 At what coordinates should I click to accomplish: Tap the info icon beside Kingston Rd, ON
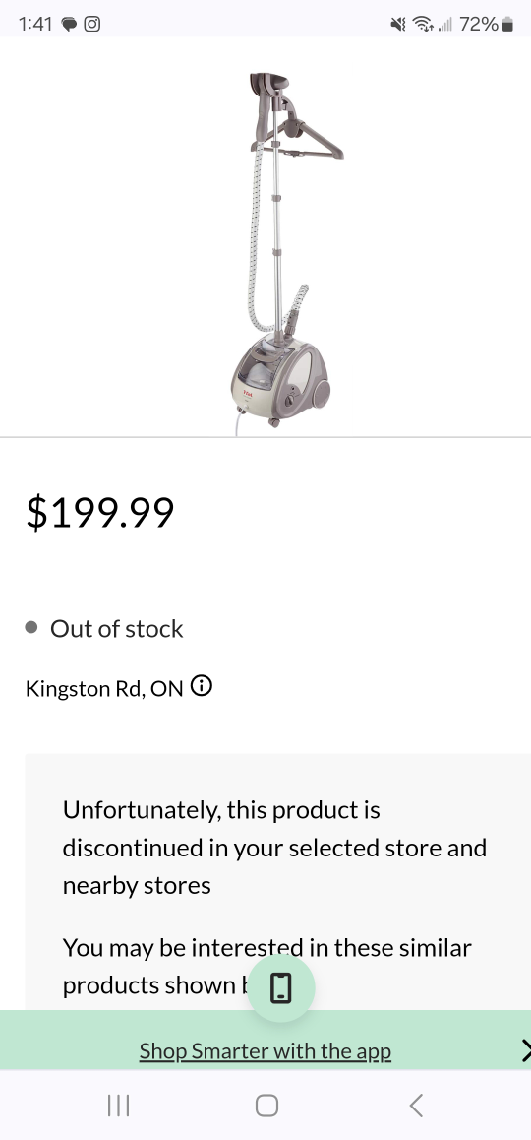pyautogui.click(x=202, y=685)
